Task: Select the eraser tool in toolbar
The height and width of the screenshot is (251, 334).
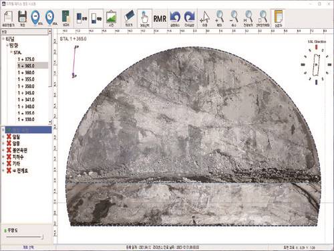Action: [129, 16]
